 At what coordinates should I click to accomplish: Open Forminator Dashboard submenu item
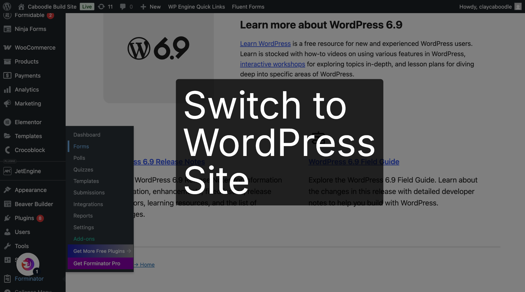87,135
